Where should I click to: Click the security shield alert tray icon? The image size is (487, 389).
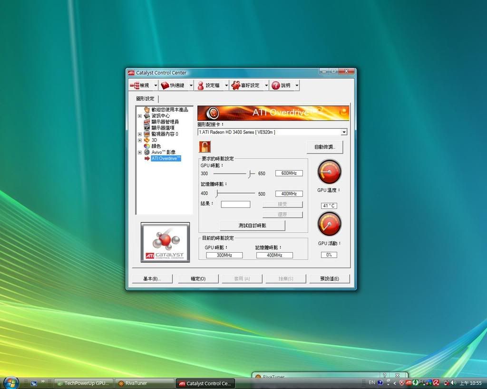[401, 383]
